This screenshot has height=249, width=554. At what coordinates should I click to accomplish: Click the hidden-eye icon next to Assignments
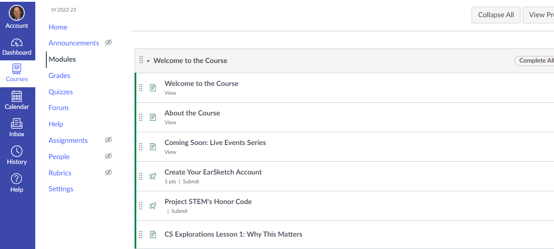[109, 140]
